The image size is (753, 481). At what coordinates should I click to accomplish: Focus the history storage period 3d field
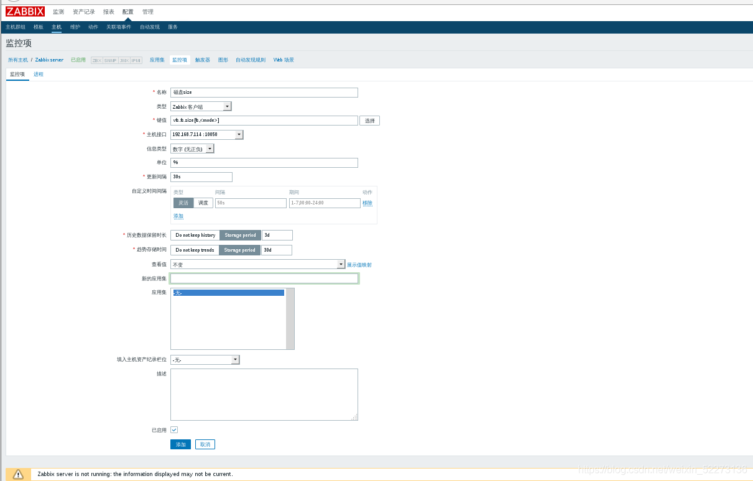pos(277,236)
